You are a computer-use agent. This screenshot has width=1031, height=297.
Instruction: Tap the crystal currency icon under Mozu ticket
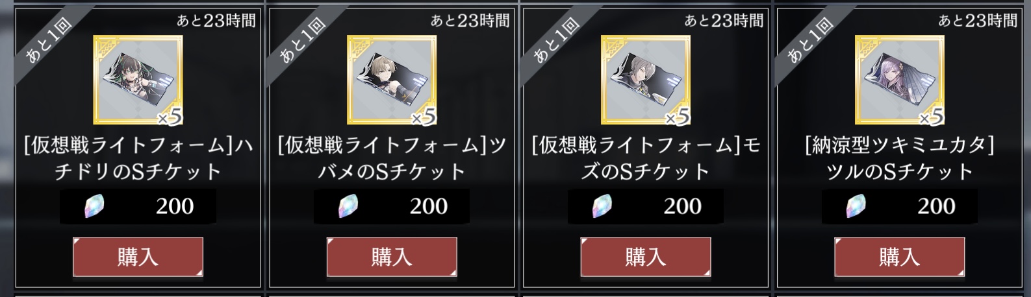(603, 206)
